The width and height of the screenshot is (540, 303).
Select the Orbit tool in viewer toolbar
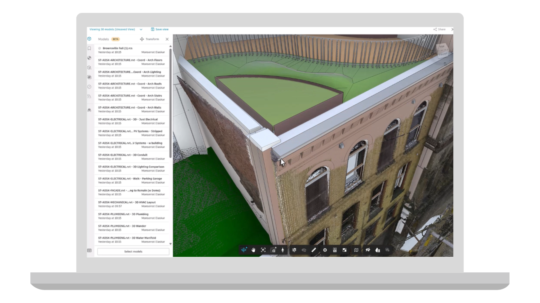point(244,250)
